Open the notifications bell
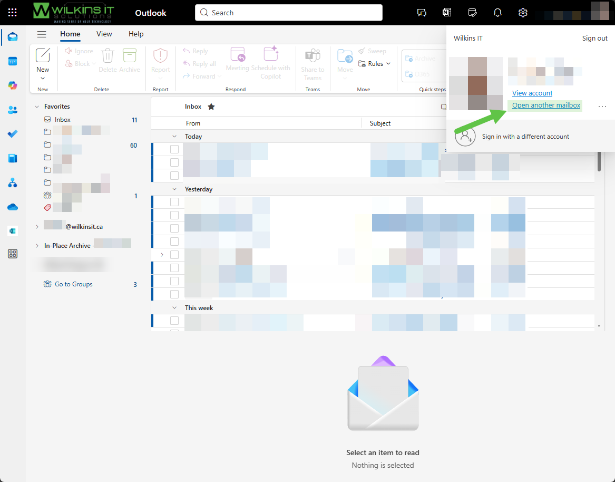615x482 pixels. pos(497,13)
